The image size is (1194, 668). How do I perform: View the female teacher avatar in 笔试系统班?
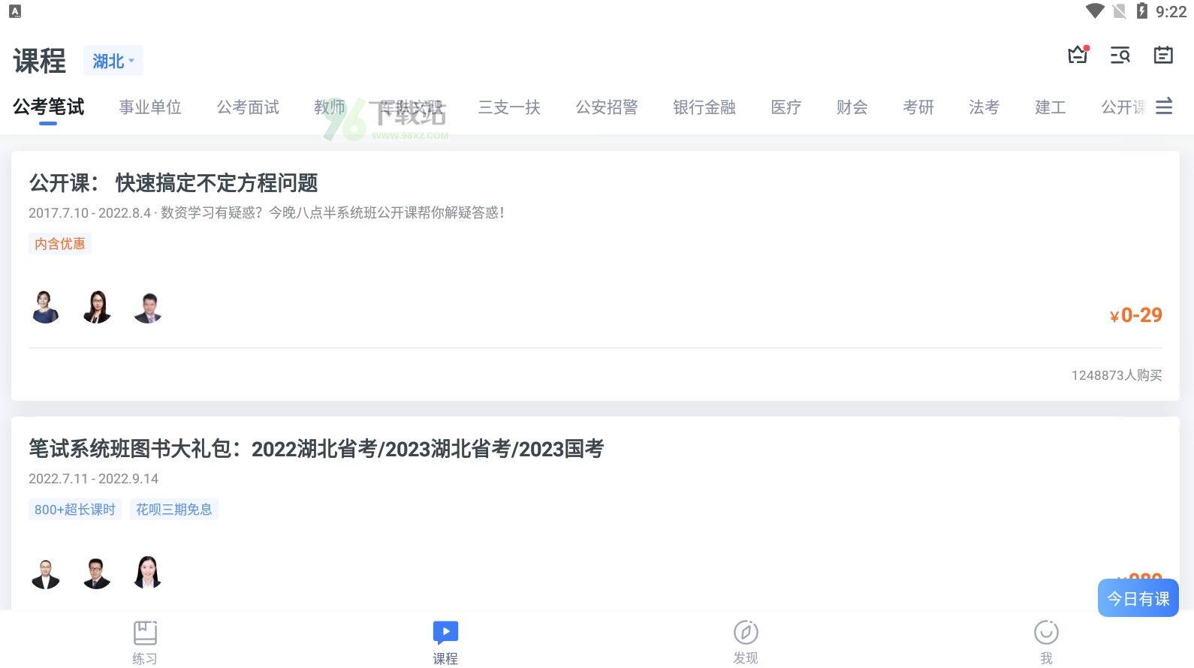(x=147, y=573)
